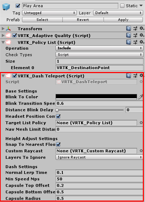Click the blue cube GameObject icon
Image resolution: width=145 pixels, height=202 pixels.
pos(6,7)
